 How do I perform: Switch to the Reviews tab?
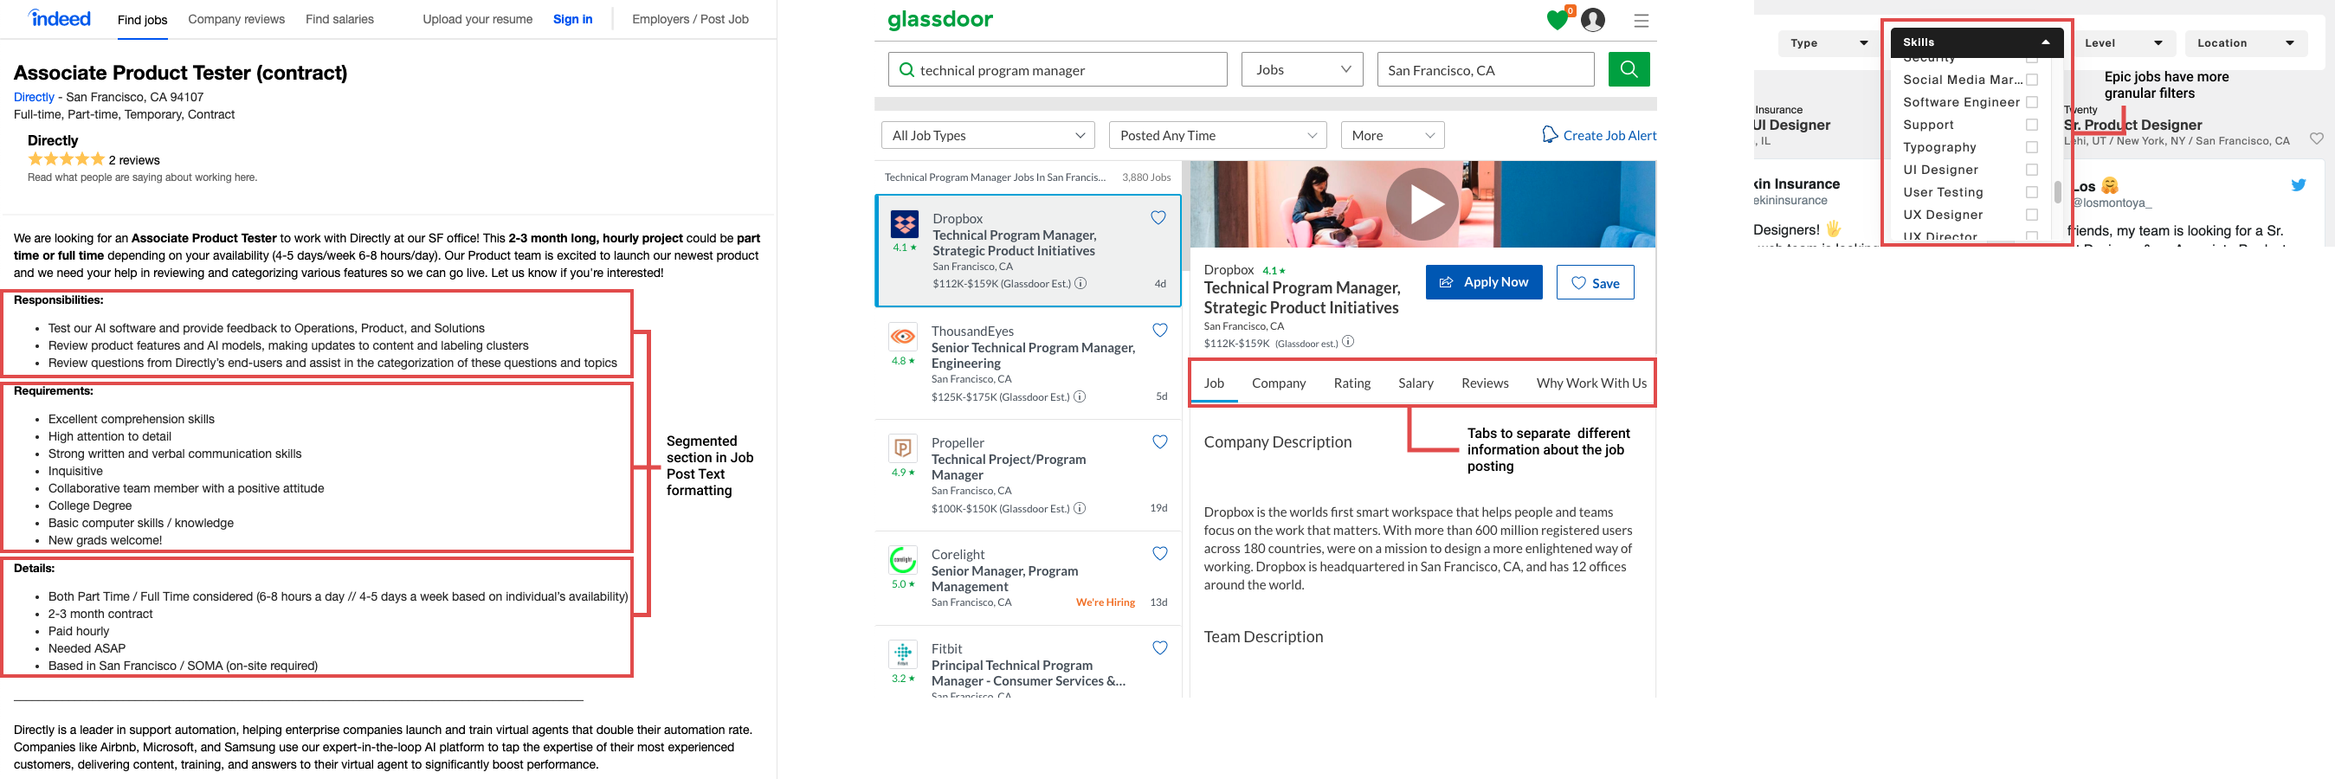(1485, 383)
